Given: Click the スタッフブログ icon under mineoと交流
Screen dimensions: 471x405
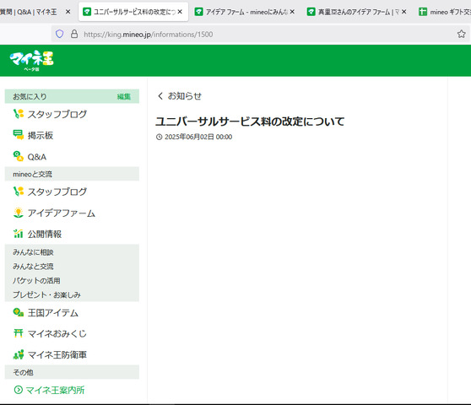Looking at the screenshot, I should (x=19, y=192).
